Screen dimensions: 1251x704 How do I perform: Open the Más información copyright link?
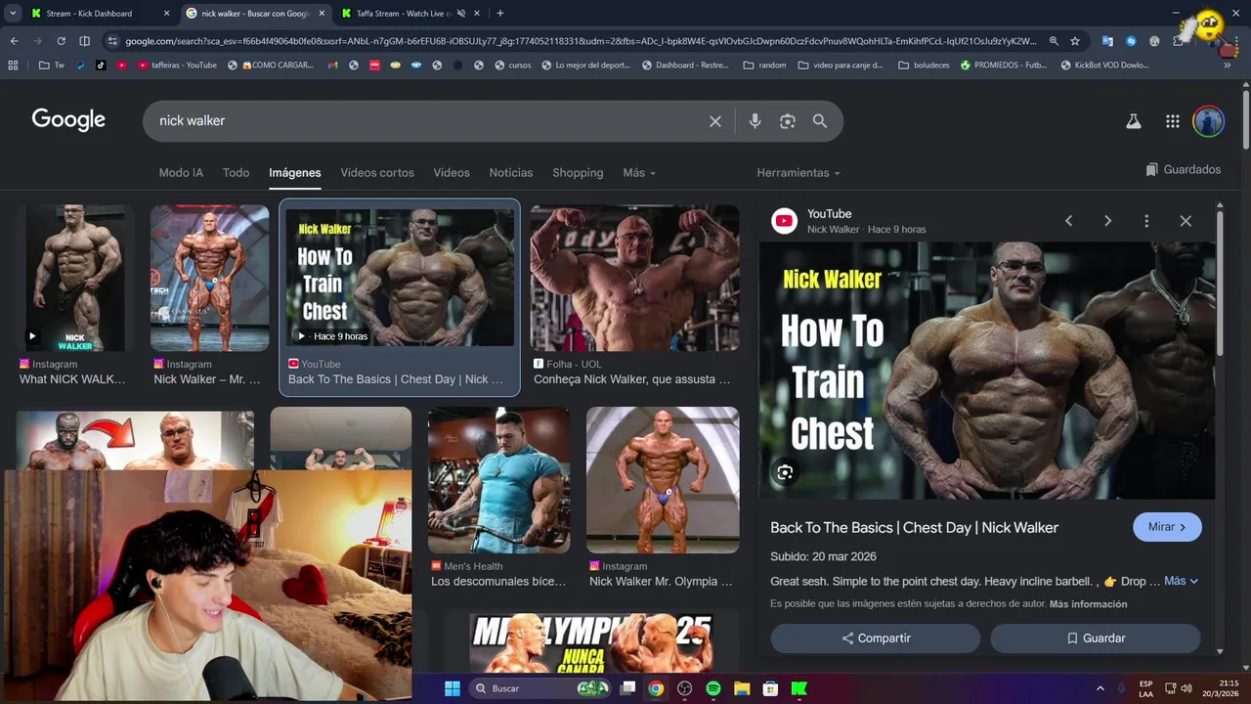pyautogui.click(x=1088, y=604)
